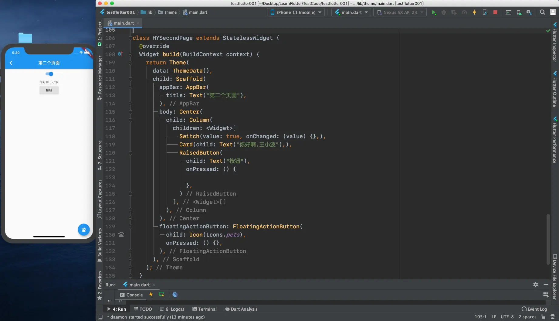Open Dart DevTools icon in Run panel
Viewport: 559px width, 321px height.
click(x=175, y=295)
